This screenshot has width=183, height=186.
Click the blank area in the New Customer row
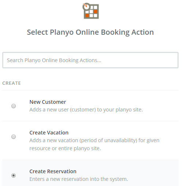(161, 106)
